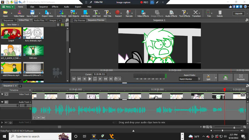
Task: Expand Audio Track 2 with its triangle
Action: tap(2, 122)
